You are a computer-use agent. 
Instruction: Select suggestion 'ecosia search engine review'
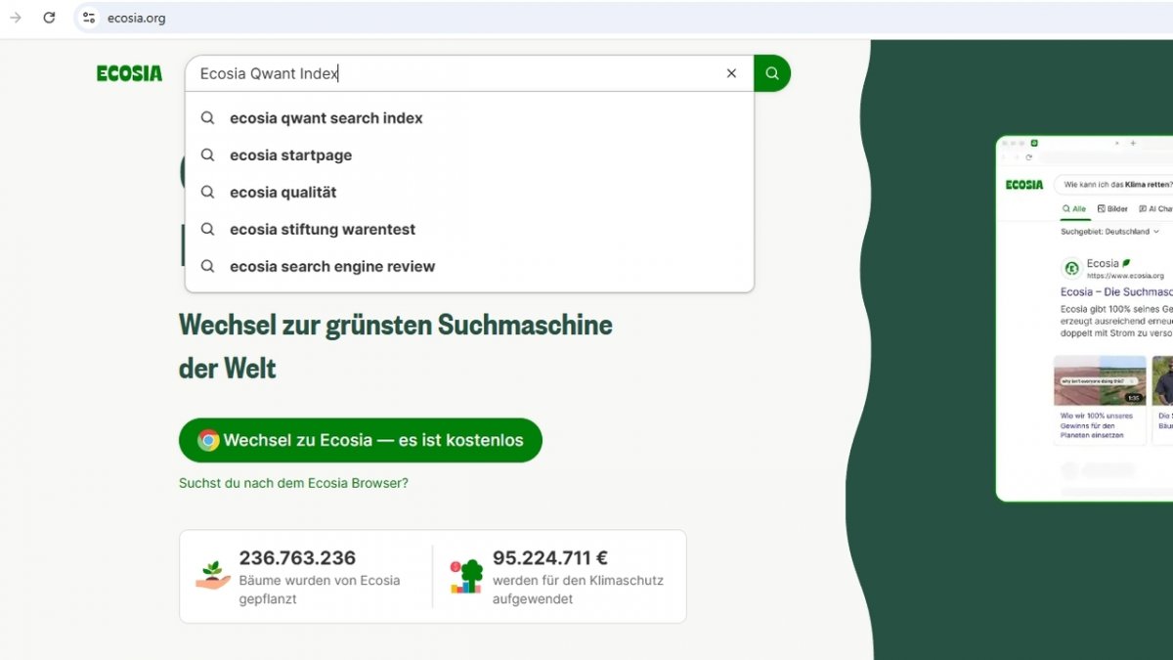click(469, 266)
